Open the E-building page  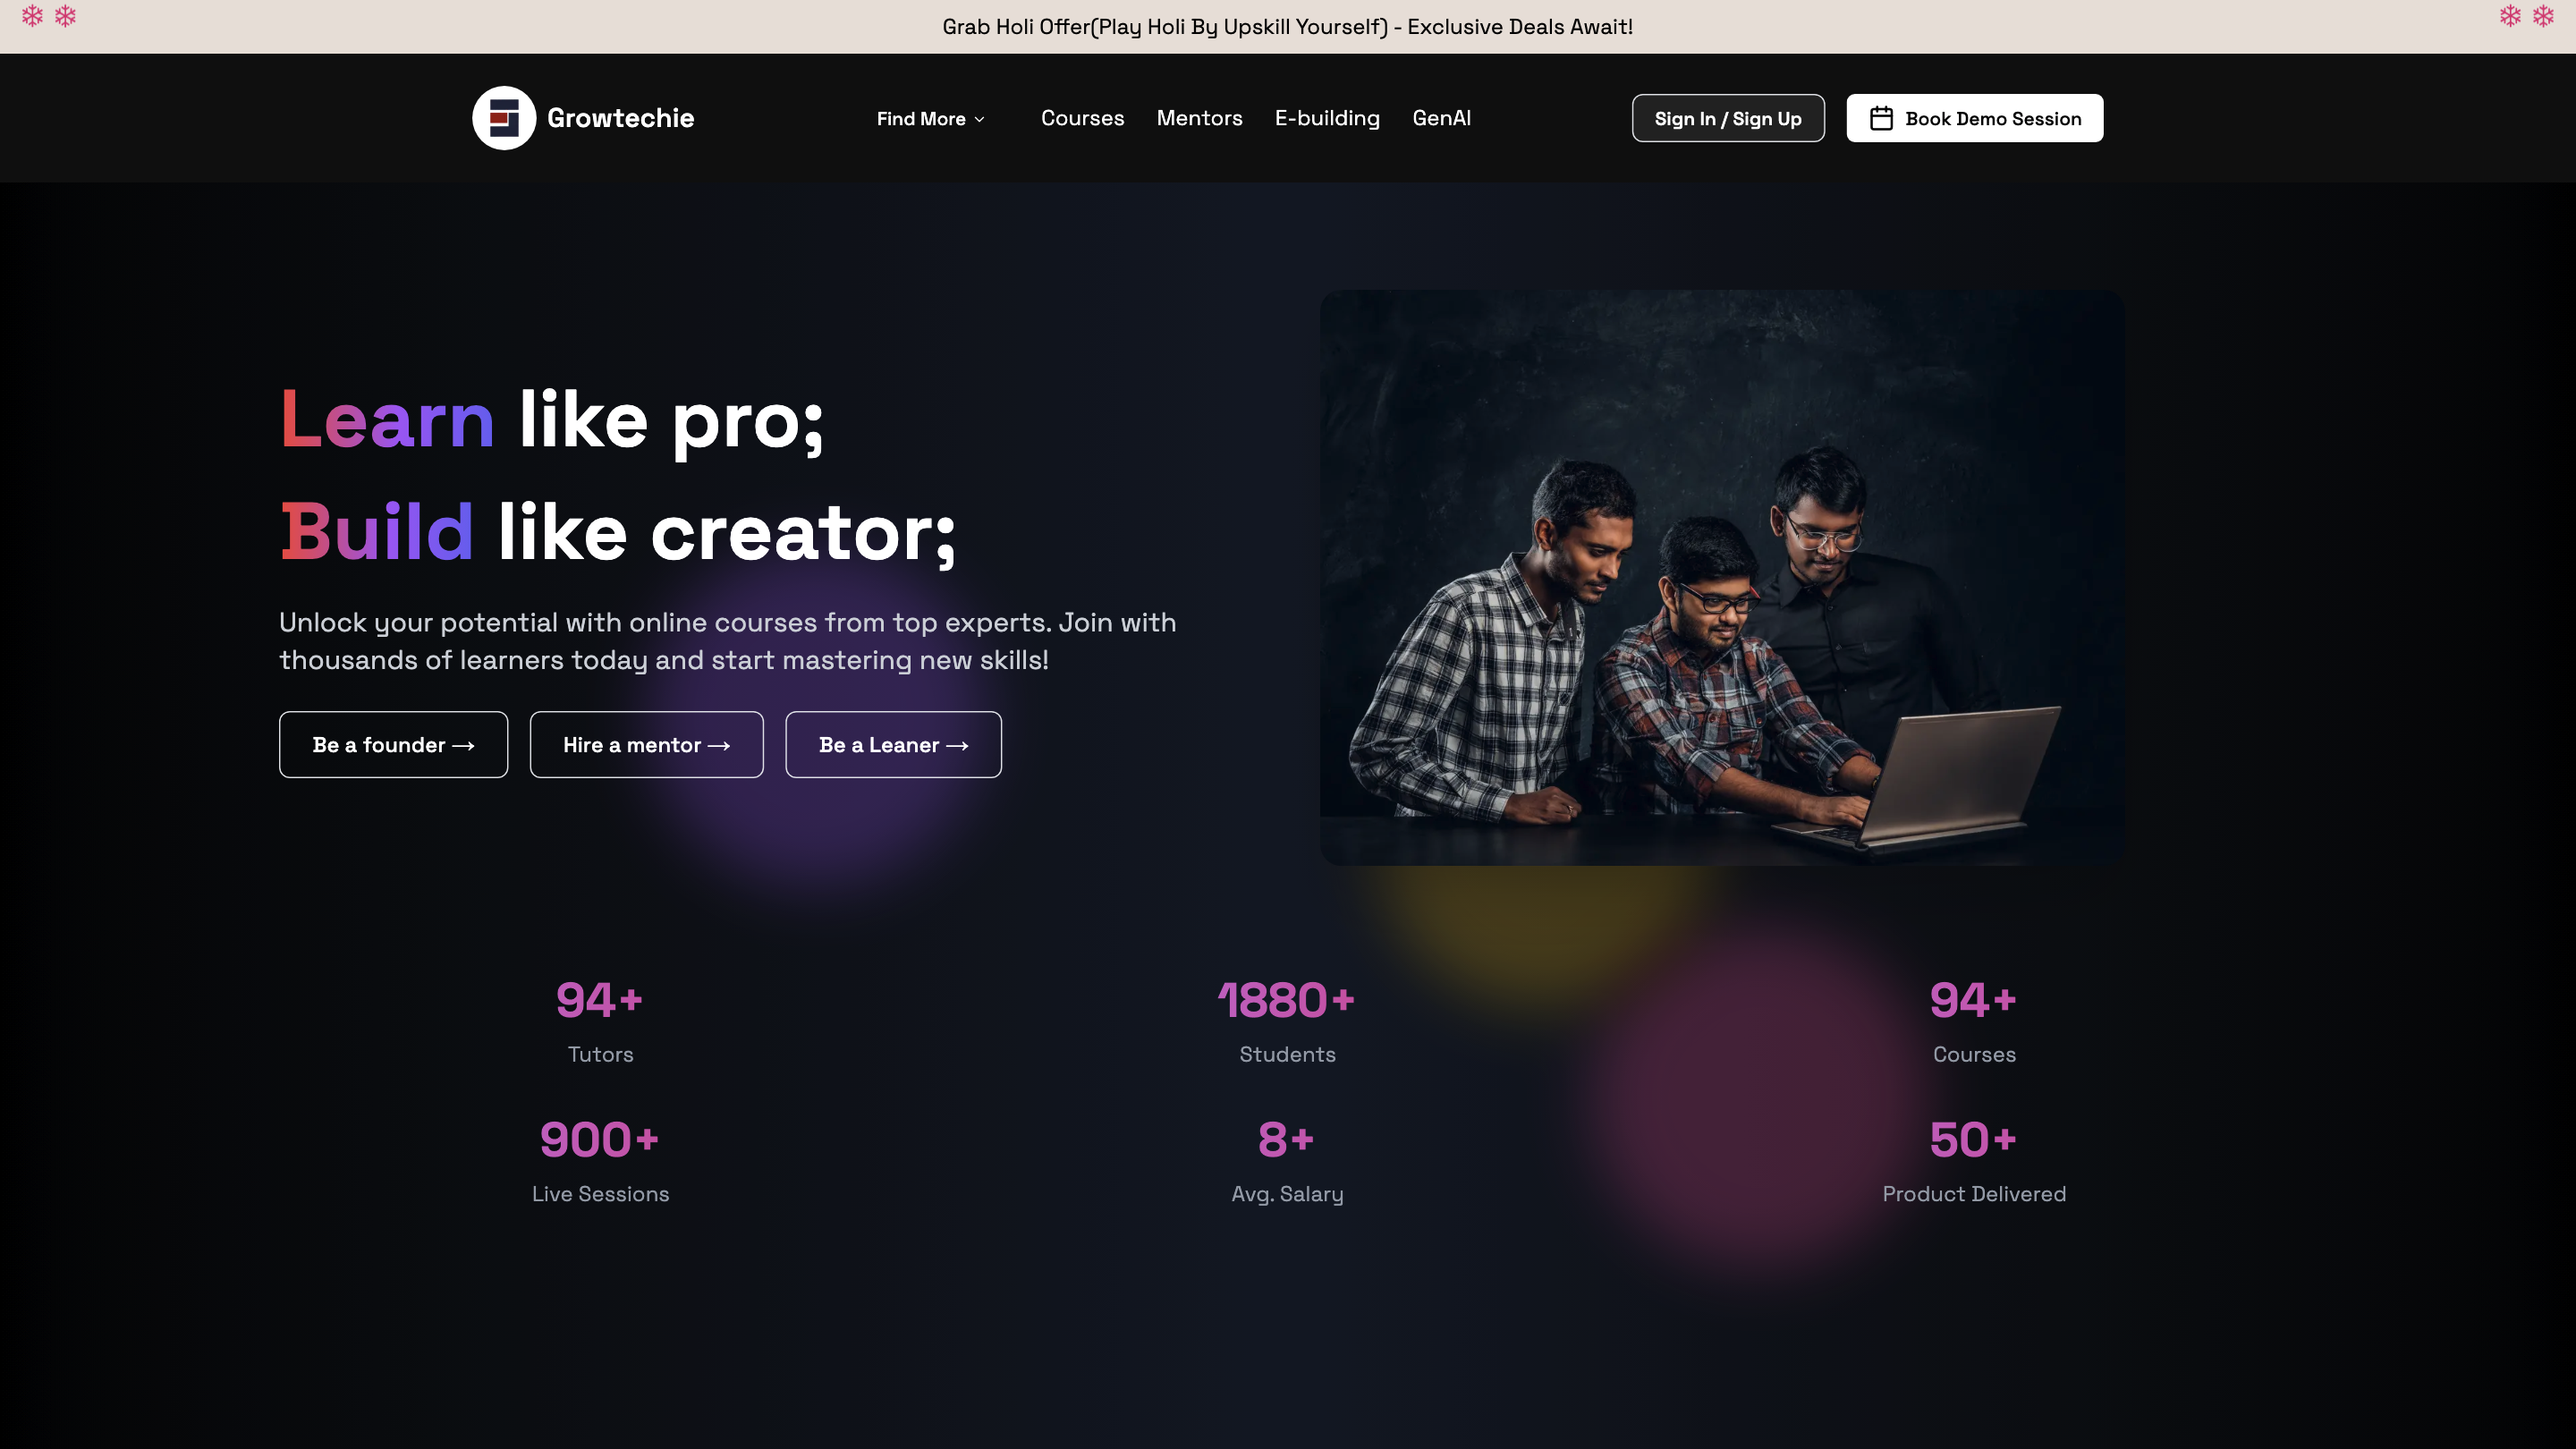point(1327,118)
